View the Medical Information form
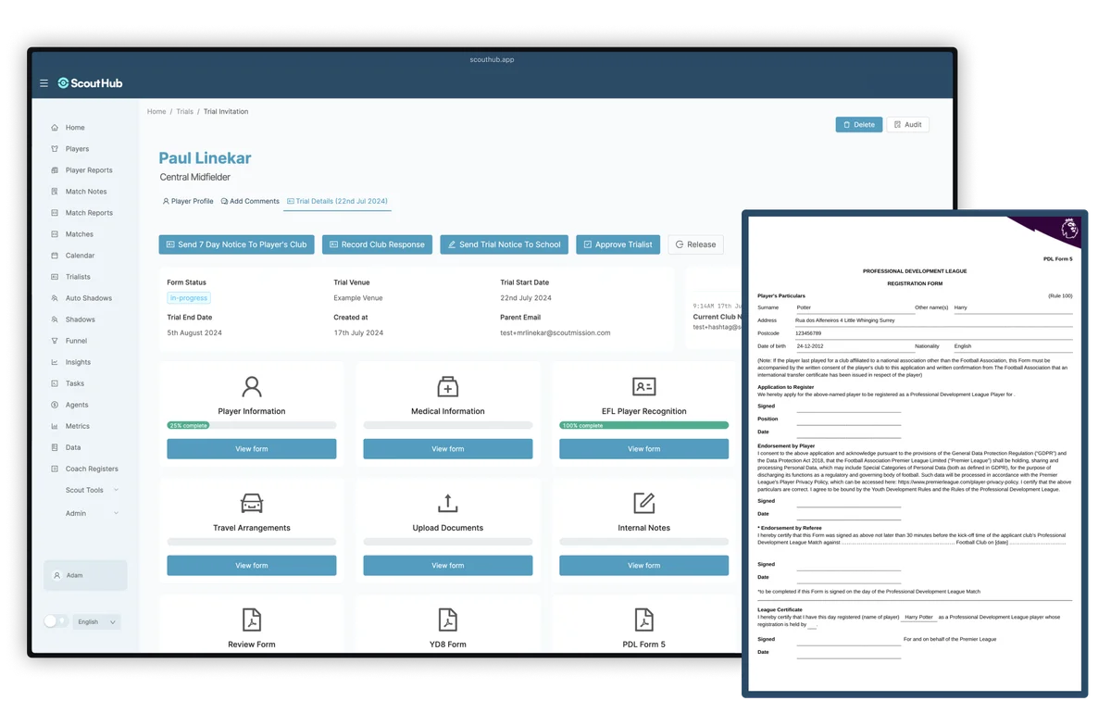Viewport: 1111px width, 726px height. tap(448, 449)
